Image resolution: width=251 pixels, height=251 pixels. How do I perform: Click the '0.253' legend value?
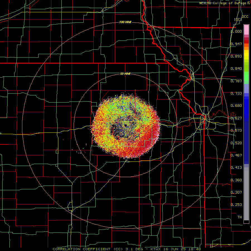point(236,205)
